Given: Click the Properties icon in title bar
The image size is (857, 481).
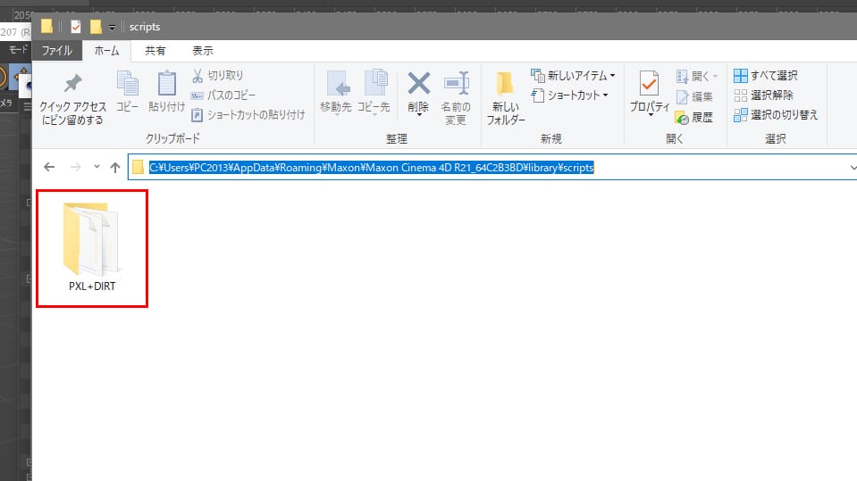Looking at the screenshot, I should pos(76,27).
